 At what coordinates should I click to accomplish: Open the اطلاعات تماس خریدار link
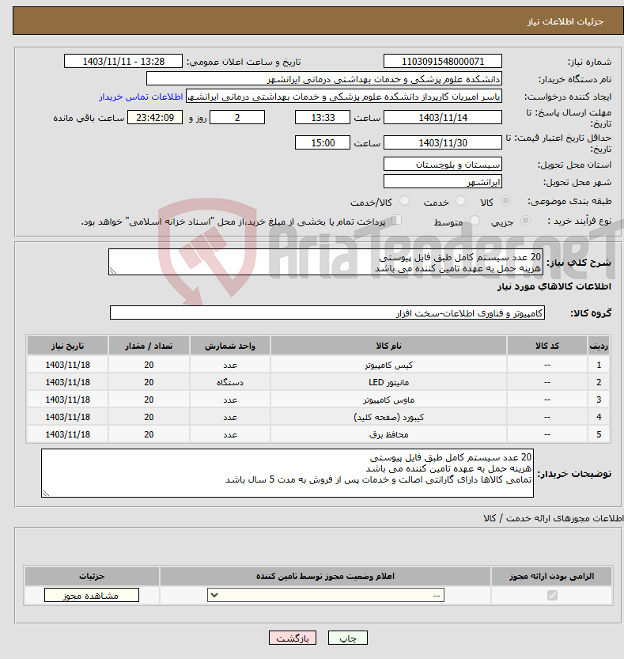point(141,97)
